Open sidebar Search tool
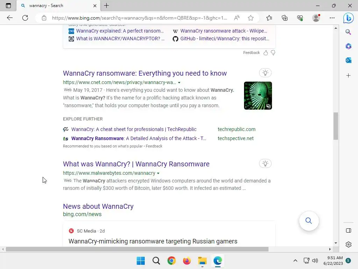358x269 pixels. [x=348, y=32]
